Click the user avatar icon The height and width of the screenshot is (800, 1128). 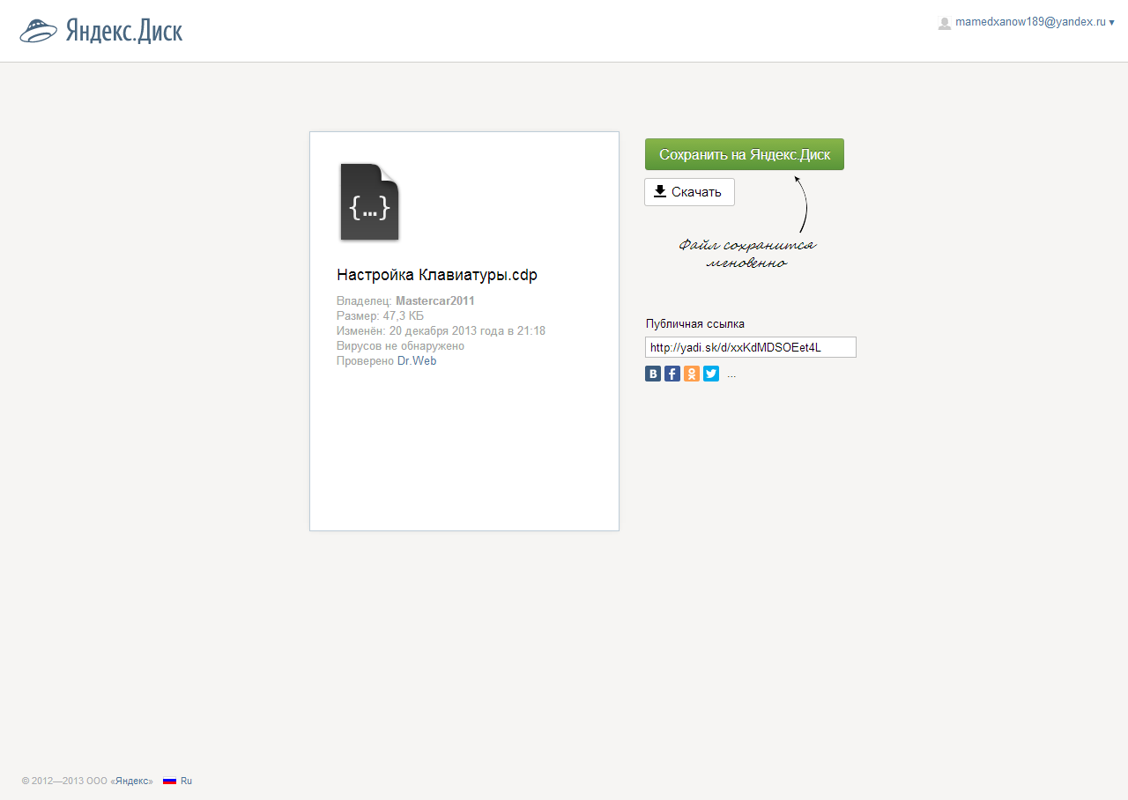click(x=945, y=23)
